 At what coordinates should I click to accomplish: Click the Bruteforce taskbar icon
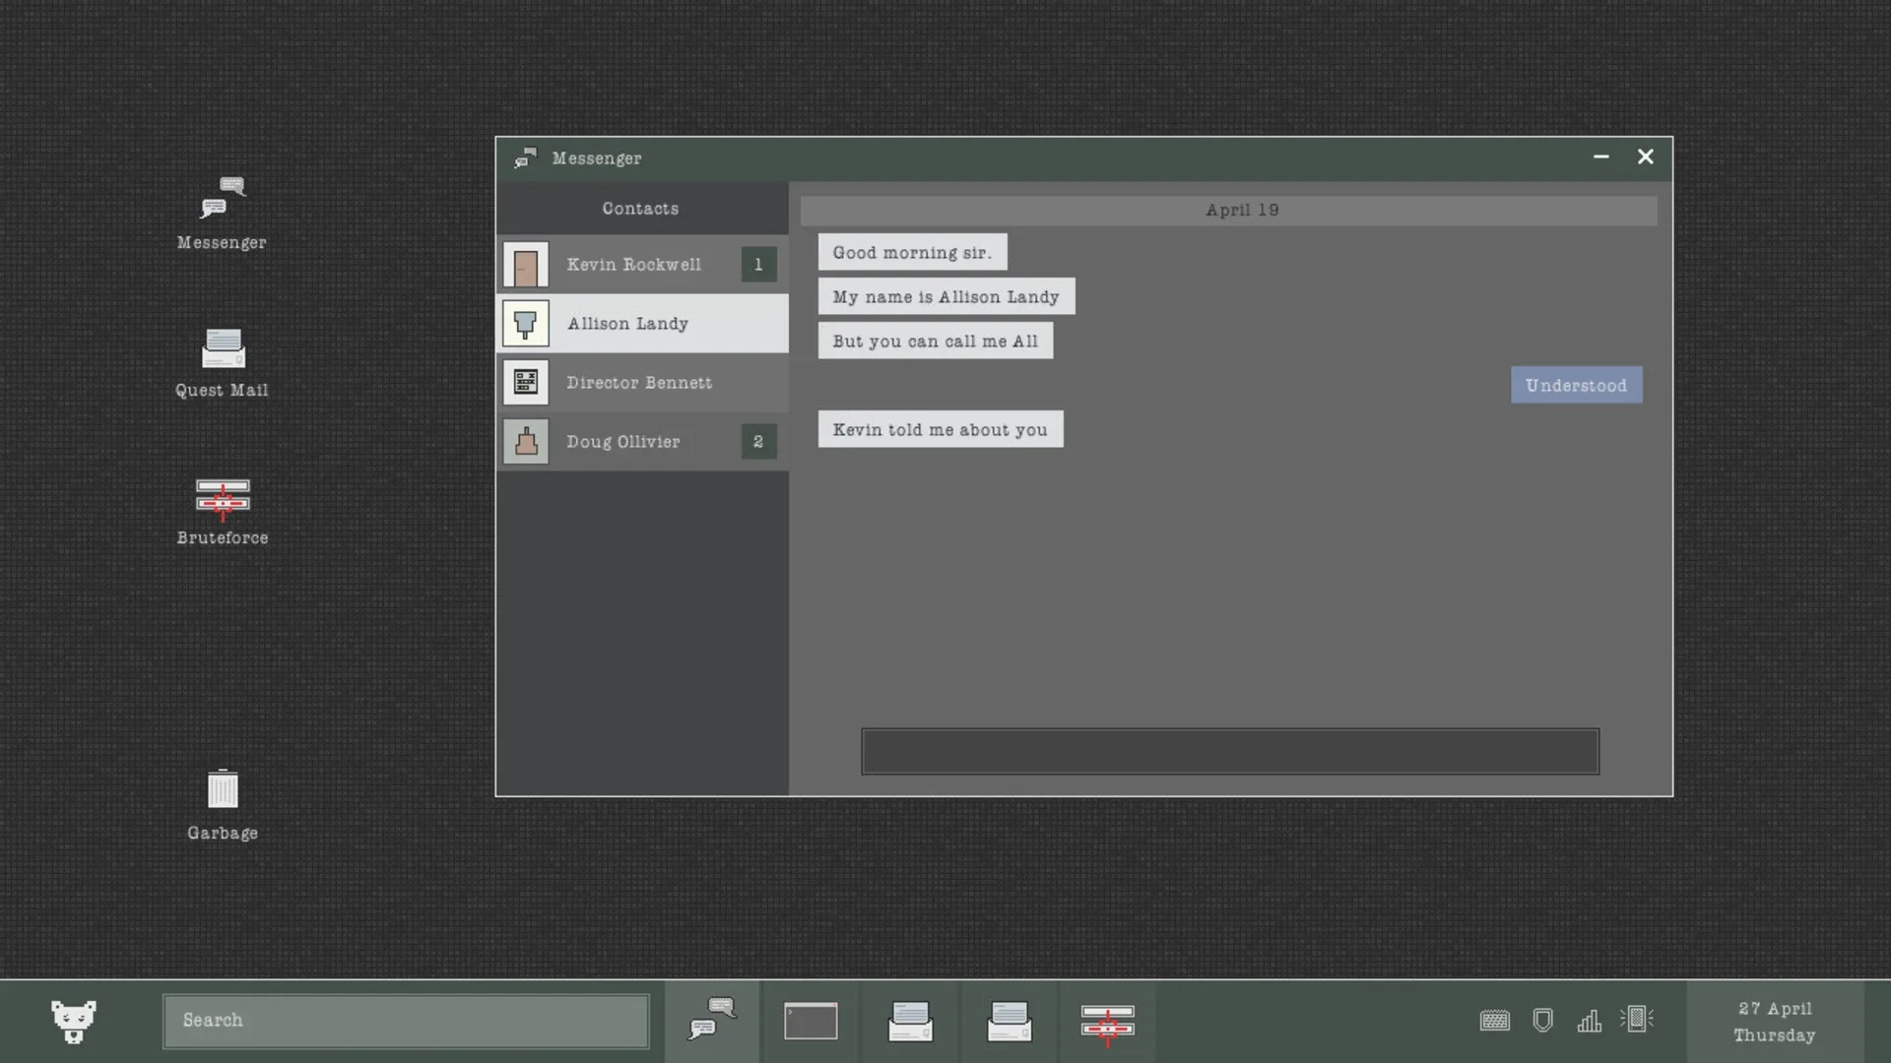pos(1107,1023)
